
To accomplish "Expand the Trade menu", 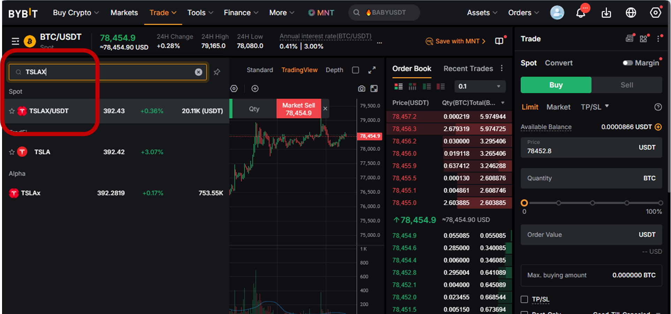I will point(163,13).
